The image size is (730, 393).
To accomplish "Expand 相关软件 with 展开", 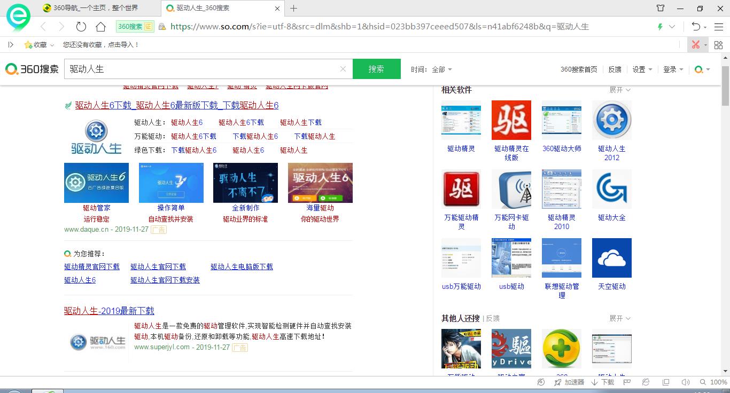I will point(620,90).
